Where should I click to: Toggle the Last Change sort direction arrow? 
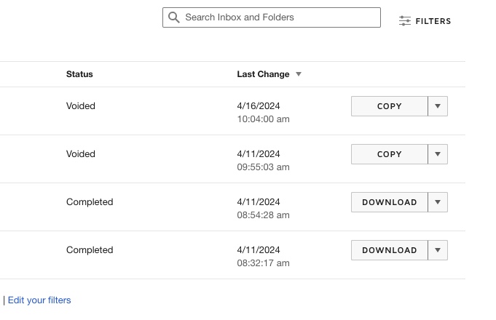pyautogui.click(x=299, y=74)
